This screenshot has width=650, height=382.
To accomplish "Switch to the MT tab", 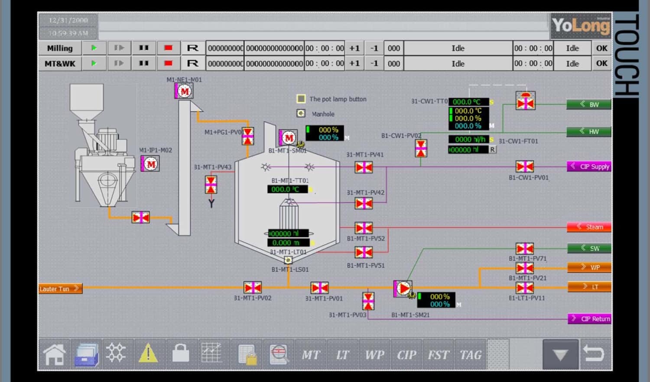I will (x=310, y=354).
